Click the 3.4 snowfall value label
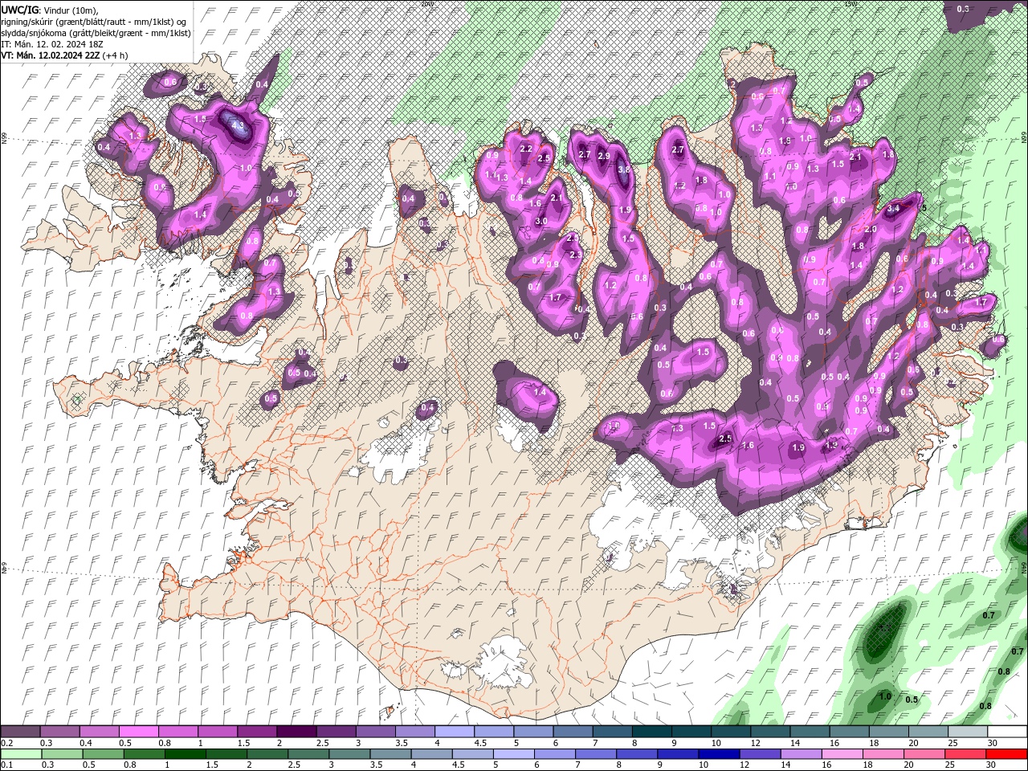 (893, 209)
